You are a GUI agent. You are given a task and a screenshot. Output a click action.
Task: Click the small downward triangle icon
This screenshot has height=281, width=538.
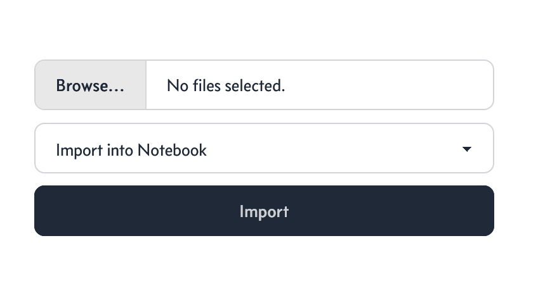coord(466,149)
